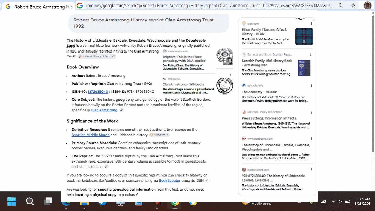Open the touch keyboard tray icon

tap(323, 201)
